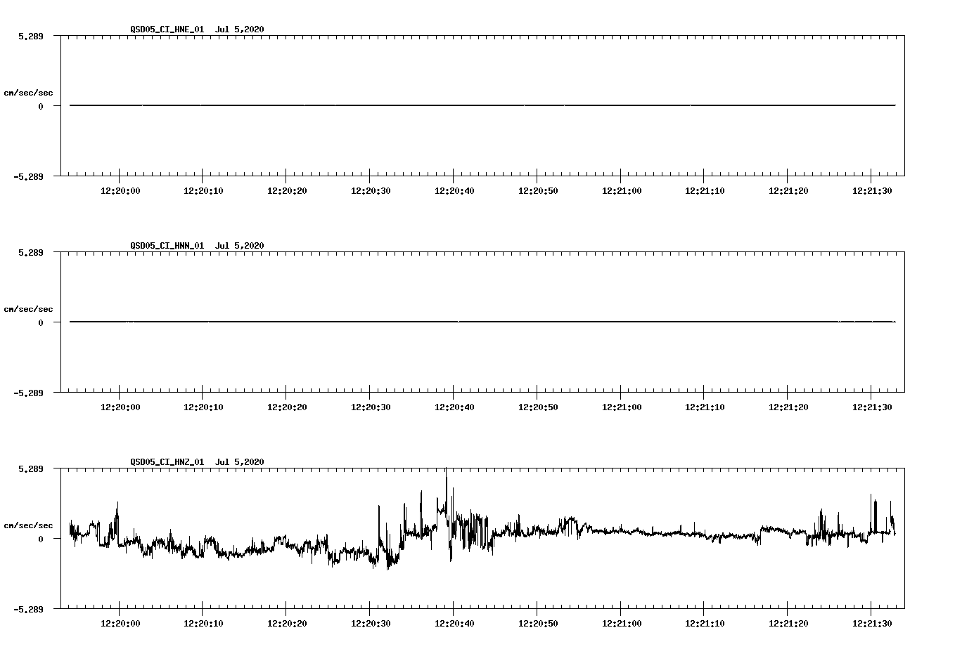Click the 0 axis value on HNE plot

point(41,106)
